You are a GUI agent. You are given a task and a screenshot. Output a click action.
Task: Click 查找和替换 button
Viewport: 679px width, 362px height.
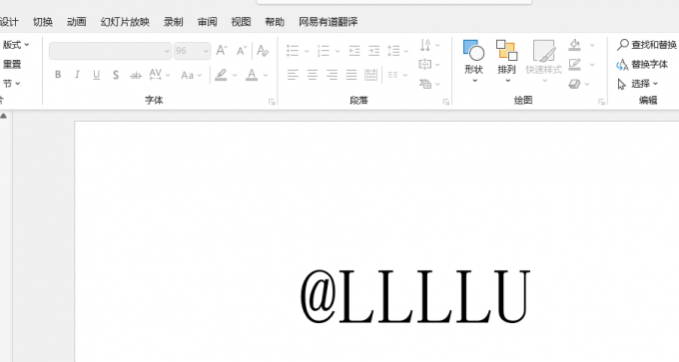[x=647, y=45]
